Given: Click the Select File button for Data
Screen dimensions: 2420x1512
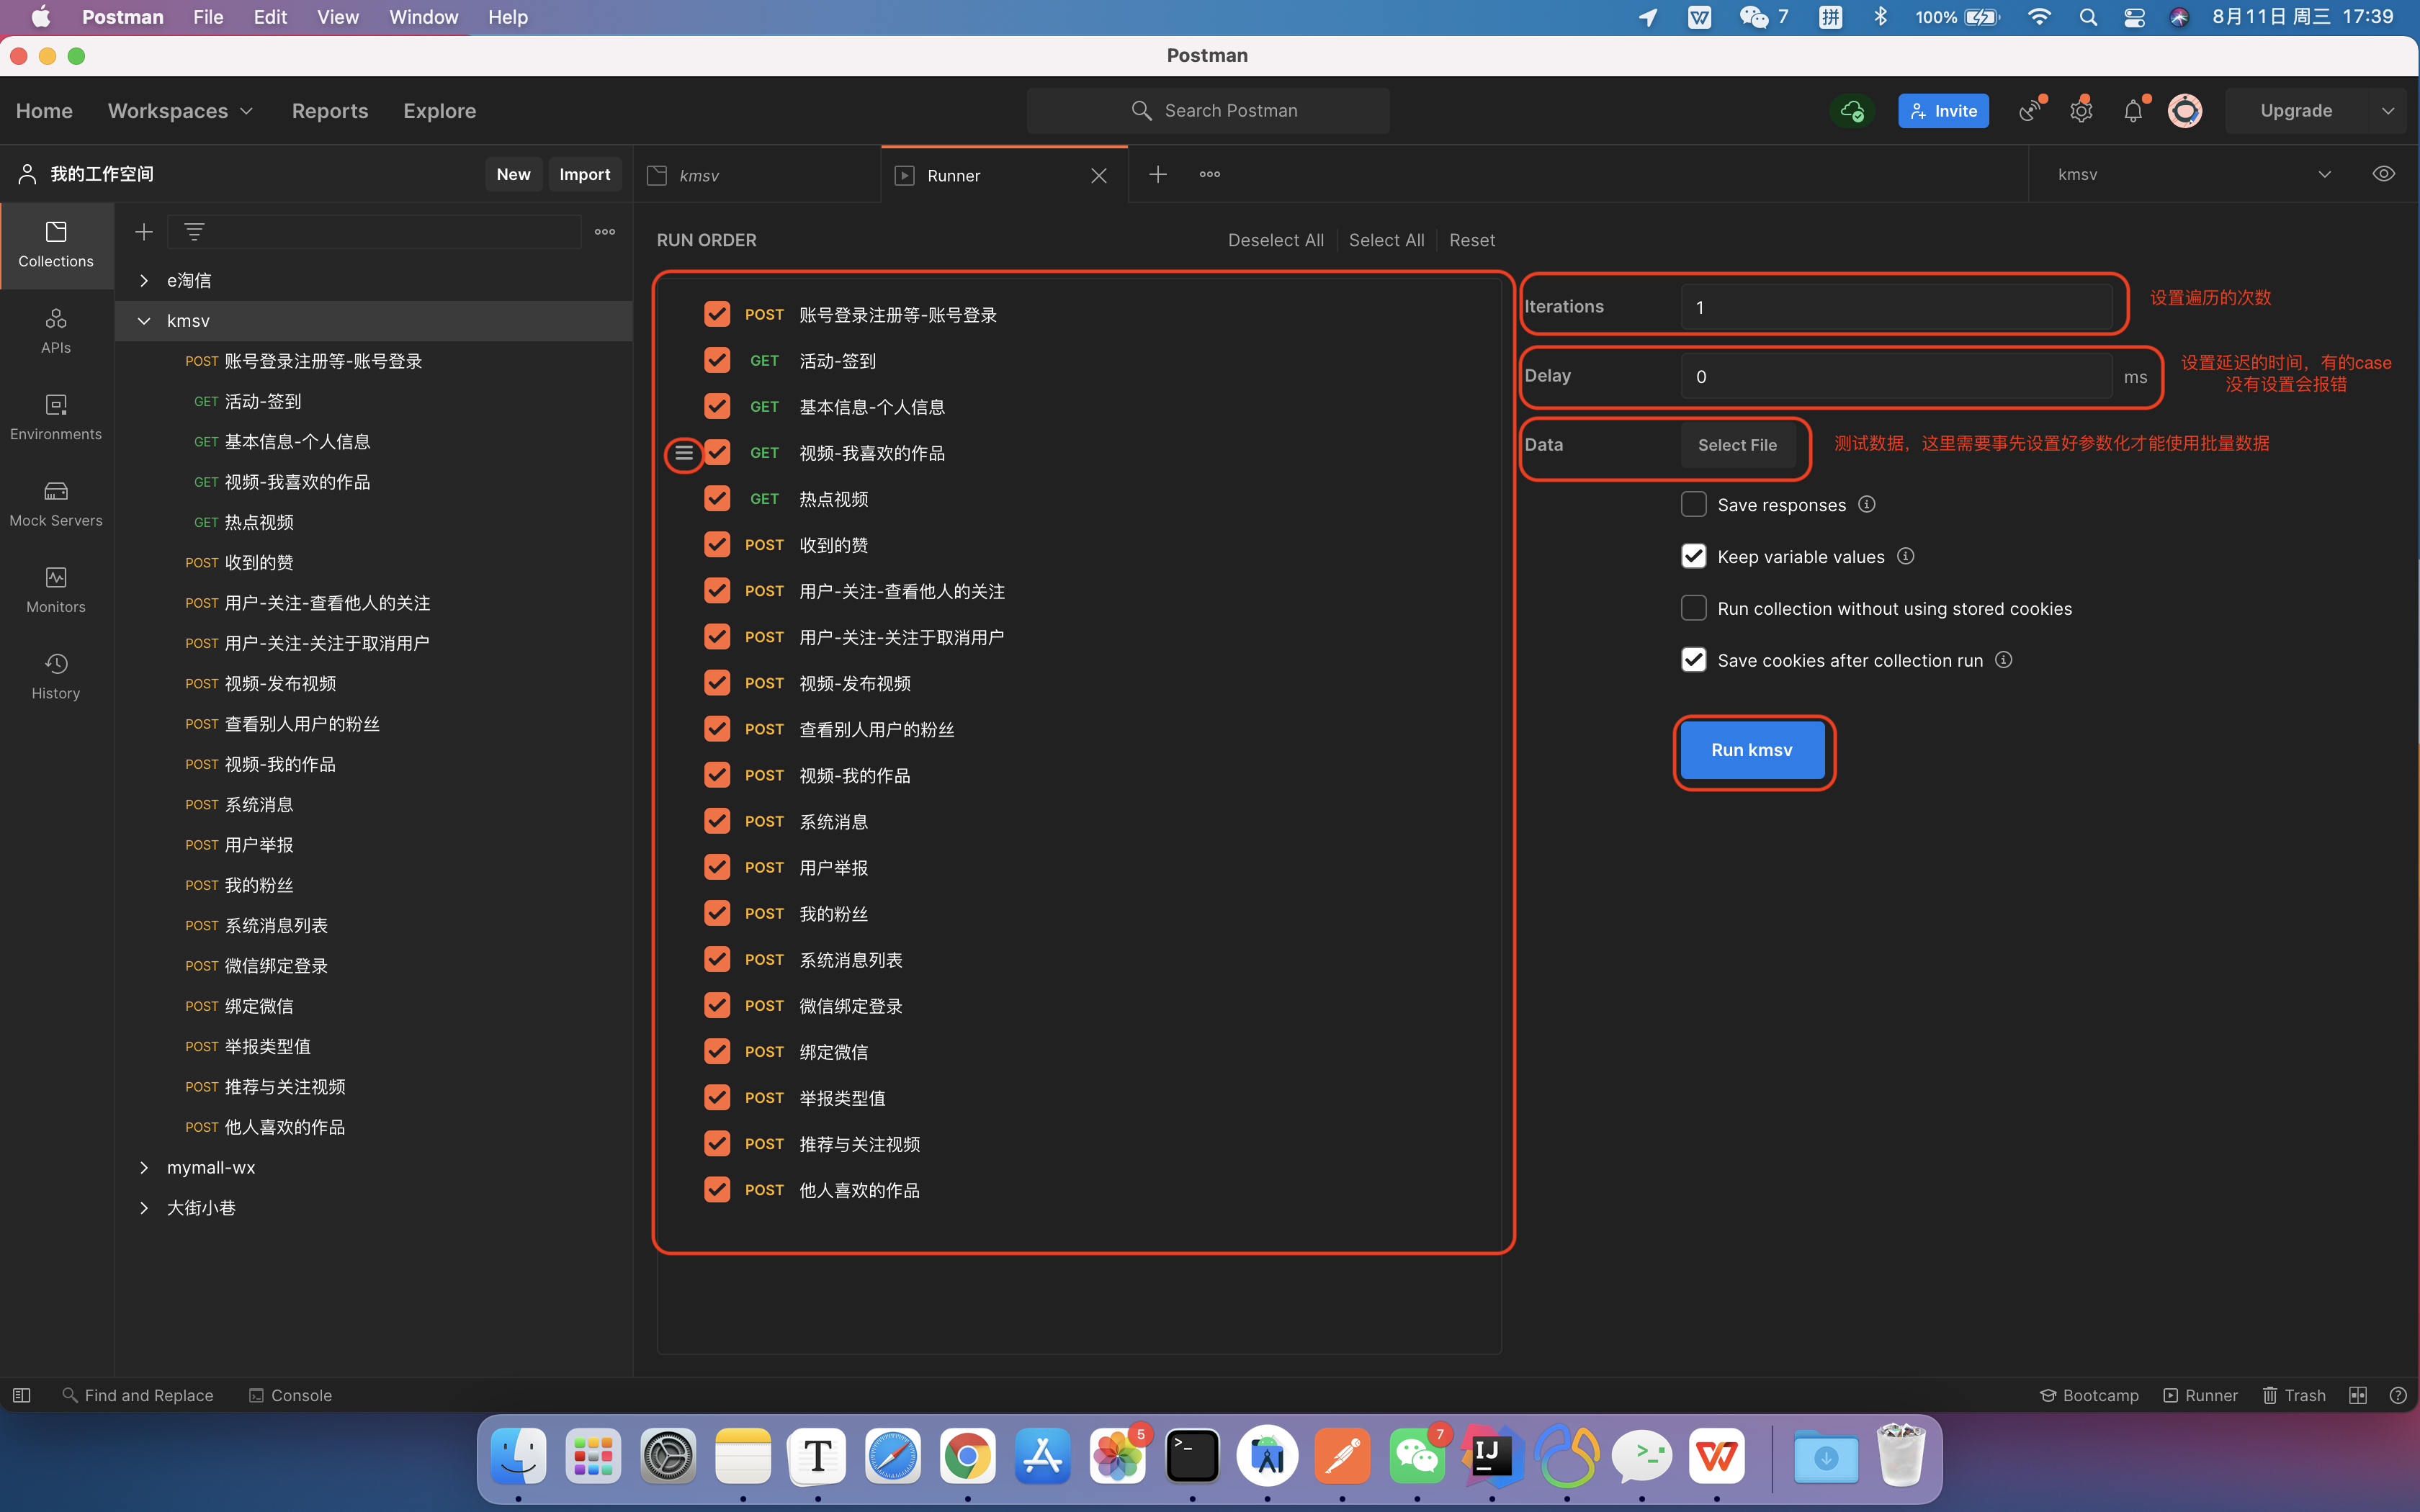Looking at the screenshot, I should click(x=1737, y=445).
